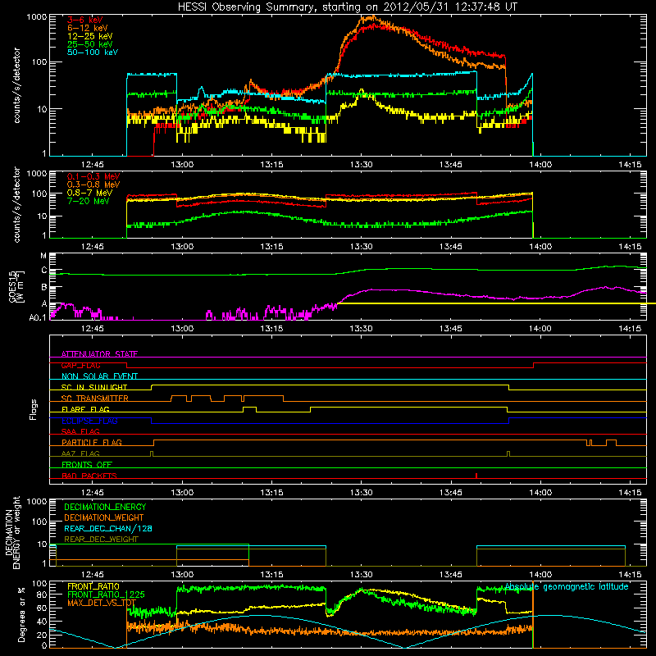Select the 3-6 keV legend label
Image resolution: width=656 pixels, height=656 pixels.
85,20
